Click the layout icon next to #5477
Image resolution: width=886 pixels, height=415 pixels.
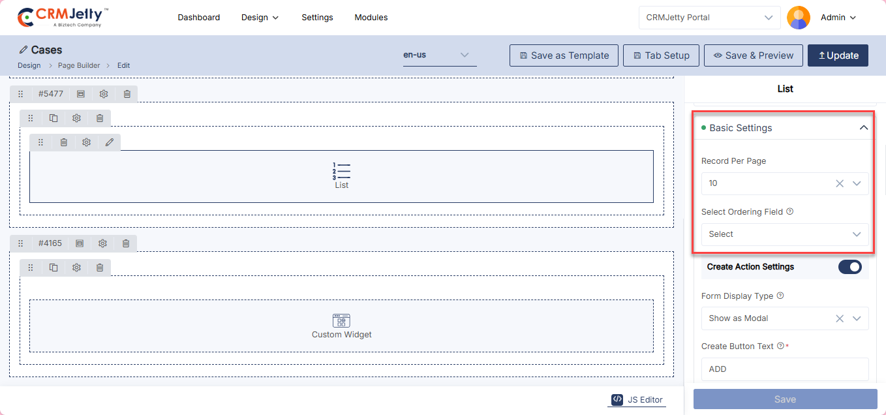(x=81, y=94)
